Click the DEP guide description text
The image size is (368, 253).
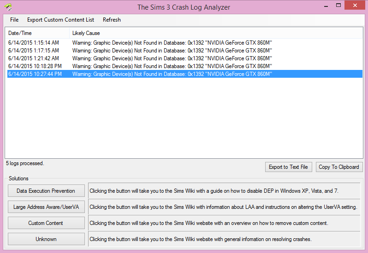coord(214,191)
